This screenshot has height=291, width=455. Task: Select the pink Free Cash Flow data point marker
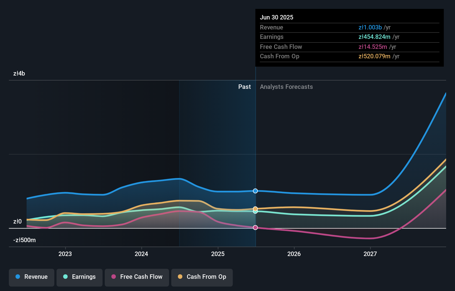pos(255,227)
